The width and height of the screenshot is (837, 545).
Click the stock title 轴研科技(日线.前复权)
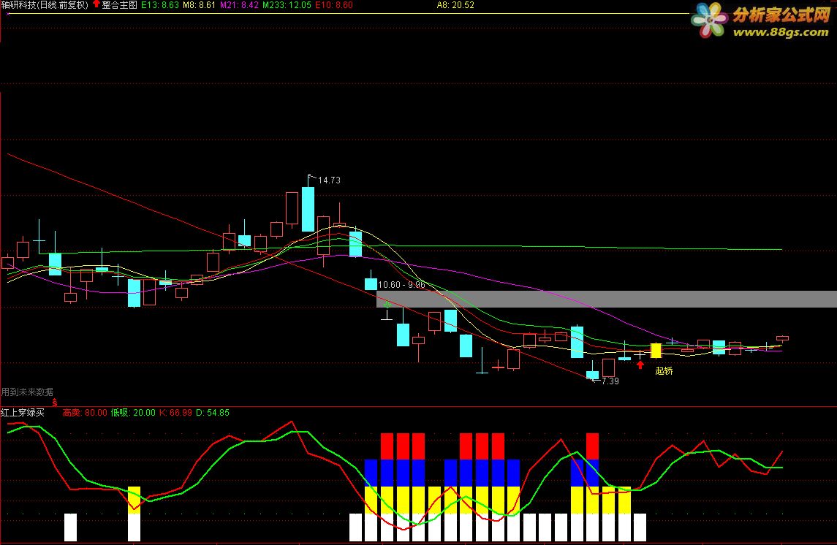[45, 5]
